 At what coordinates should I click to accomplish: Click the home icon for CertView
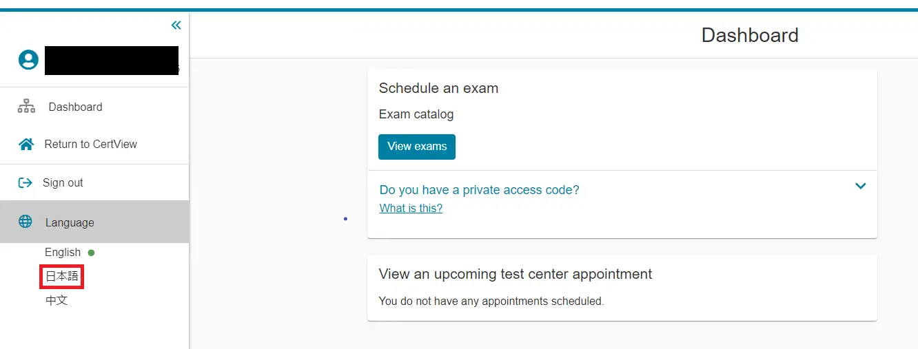click(26, 145)
